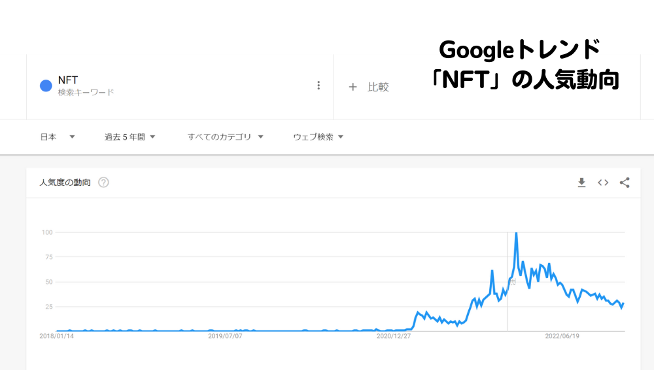Open the embed code icon
The image size is (654, 370).
pyautogui.click(x=603, y=182)
